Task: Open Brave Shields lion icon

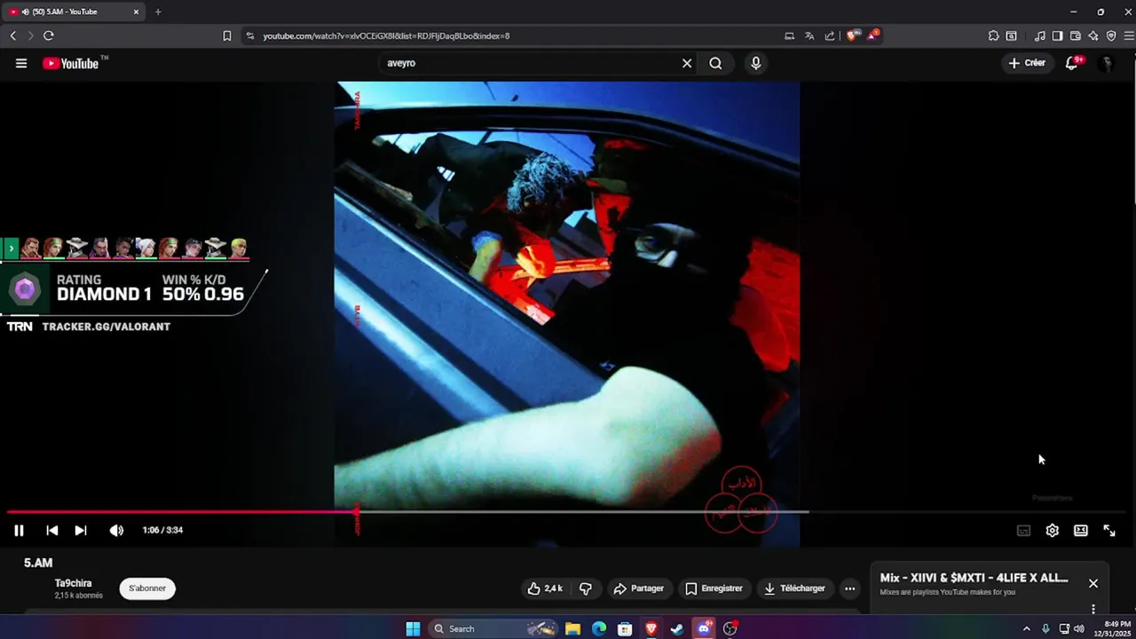Action: pyautogui.click(x=852, y=35)
